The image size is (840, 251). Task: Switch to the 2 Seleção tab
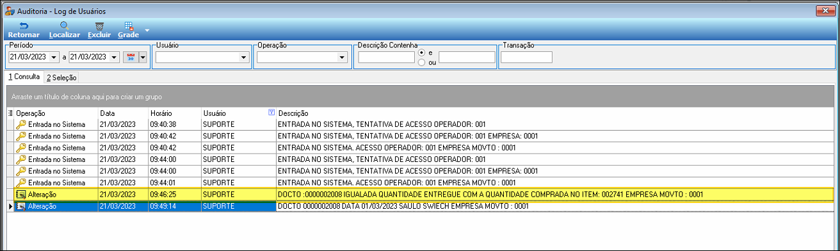61,77
